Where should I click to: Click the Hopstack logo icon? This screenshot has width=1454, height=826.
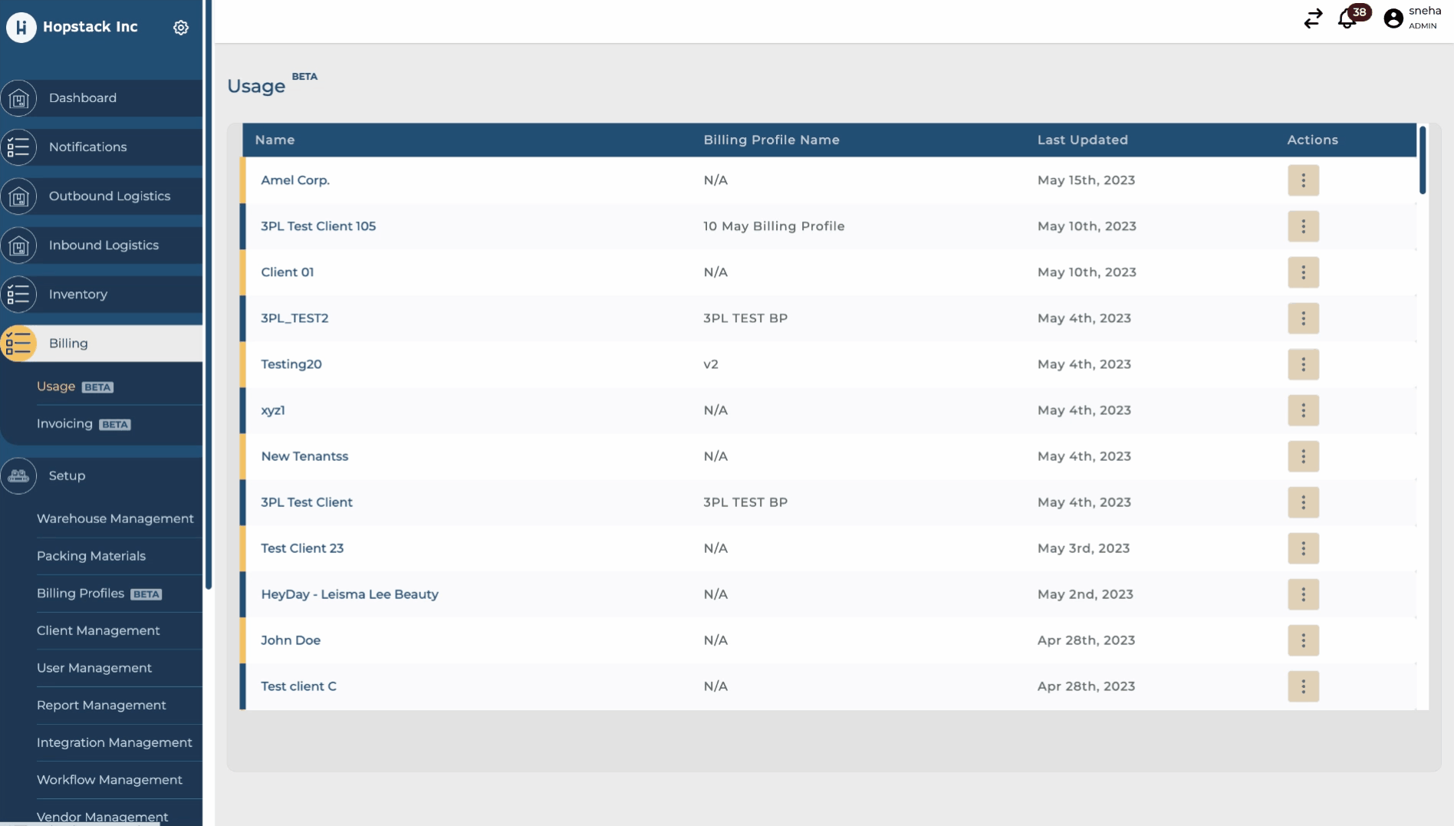(x=21, y=28)
